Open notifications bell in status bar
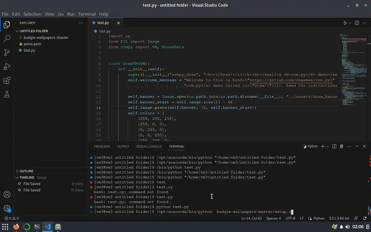The height and width of the screenshot is (232, 371). point(365,218)
